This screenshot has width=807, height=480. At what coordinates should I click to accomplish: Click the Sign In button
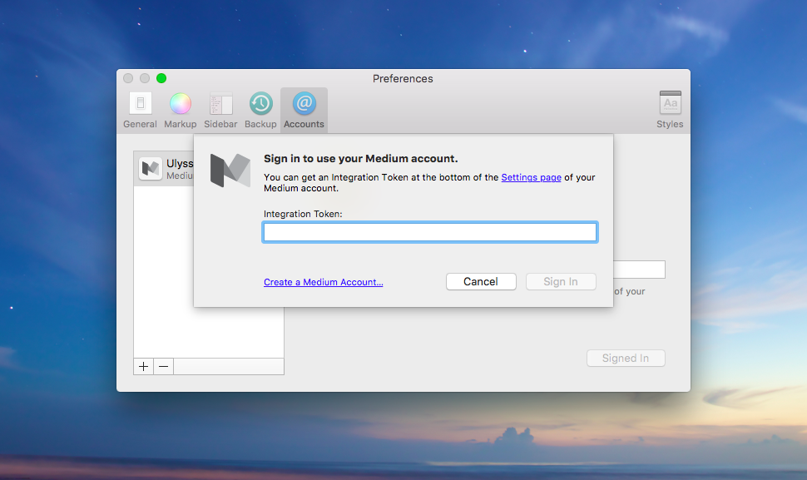(x=561, y=281)
